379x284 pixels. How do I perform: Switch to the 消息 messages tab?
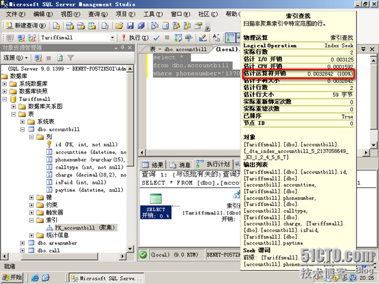180,165
